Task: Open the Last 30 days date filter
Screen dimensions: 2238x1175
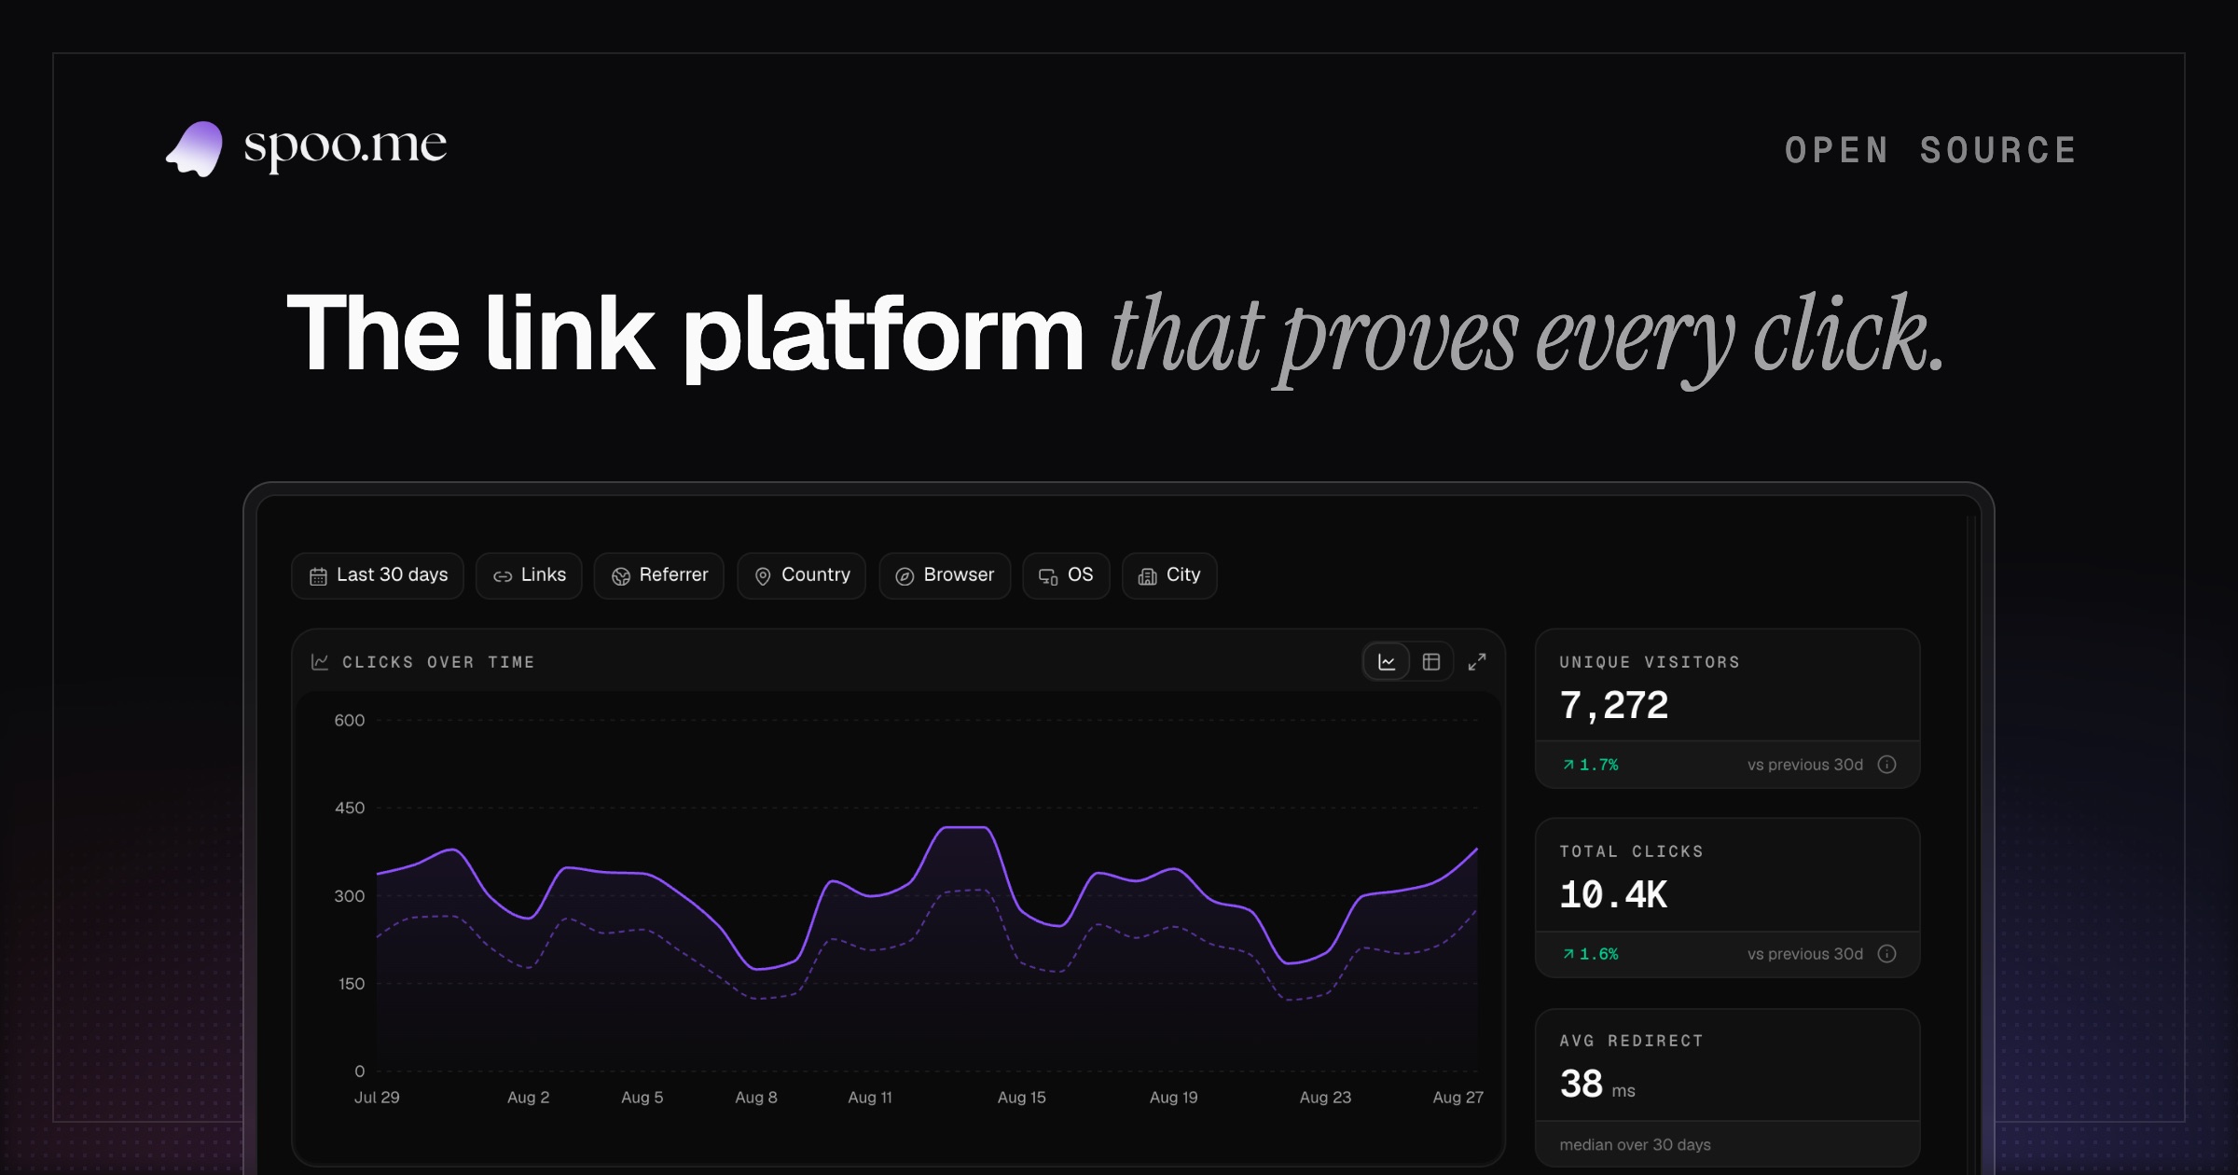Action: (378, 575)
